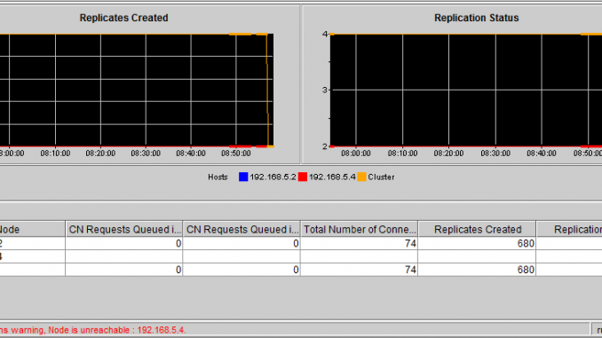Image resolution: width=602 pixels, height=338 pixels.
Task: Select the 680 replicates cell in last row
Action: tap(477, 270)
